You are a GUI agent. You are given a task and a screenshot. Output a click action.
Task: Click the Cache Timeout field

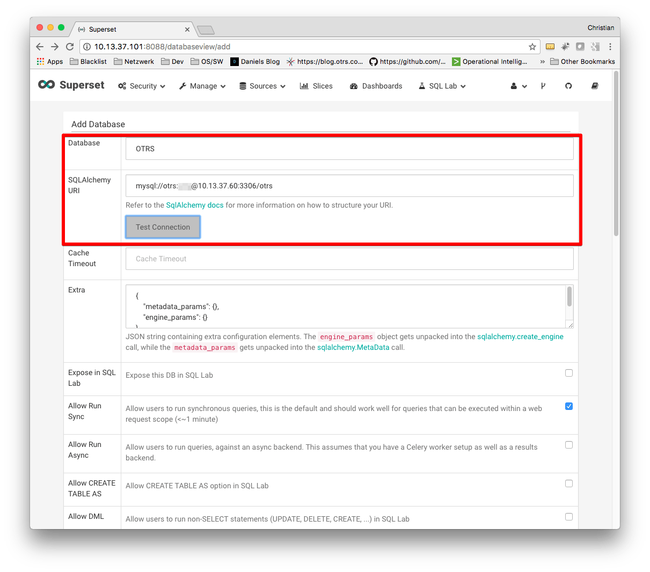point(349,259)
